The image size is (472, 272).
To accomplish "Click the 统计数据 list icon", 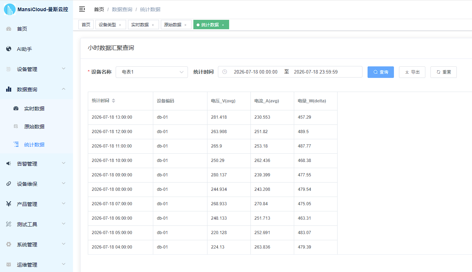I will click(16, 144).
